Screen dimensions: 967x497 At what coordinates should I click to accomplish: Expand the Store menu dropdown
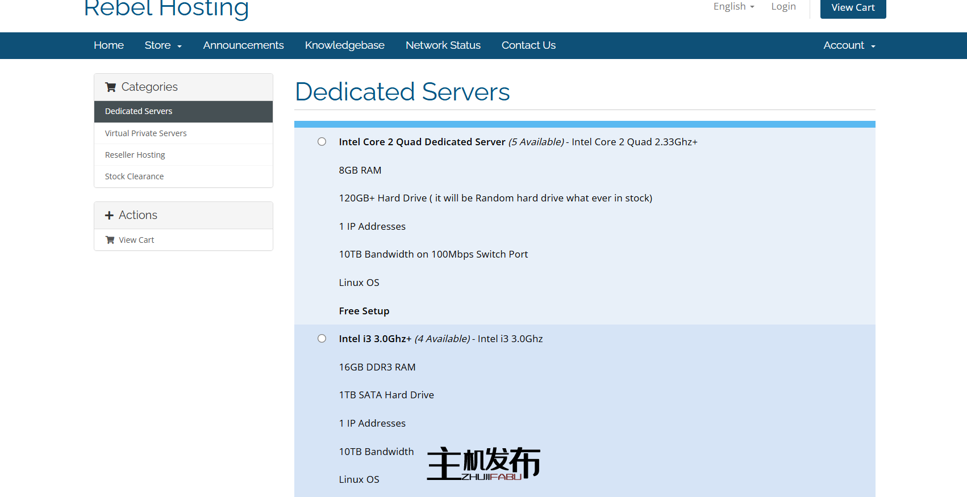click(x=163, y=45)
